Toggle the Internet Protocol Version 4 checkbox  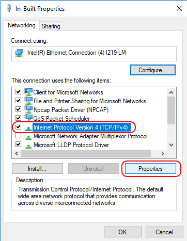[x=18, y=127]
